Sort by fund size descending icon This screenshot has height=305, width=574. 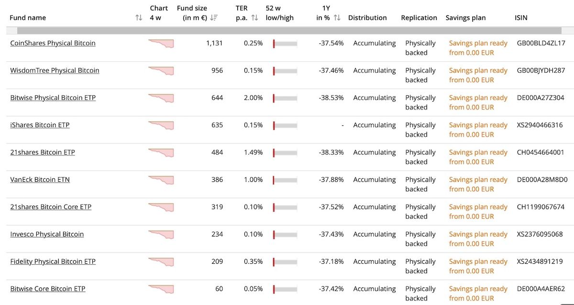pos(214,18)
